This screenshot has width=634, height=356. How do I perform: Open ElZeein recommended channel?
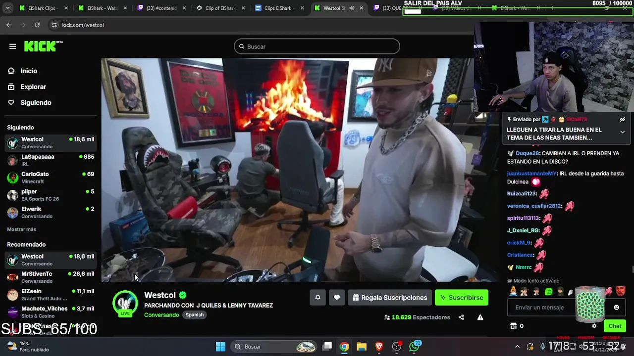pyautogui.click(x=51, y=295)
